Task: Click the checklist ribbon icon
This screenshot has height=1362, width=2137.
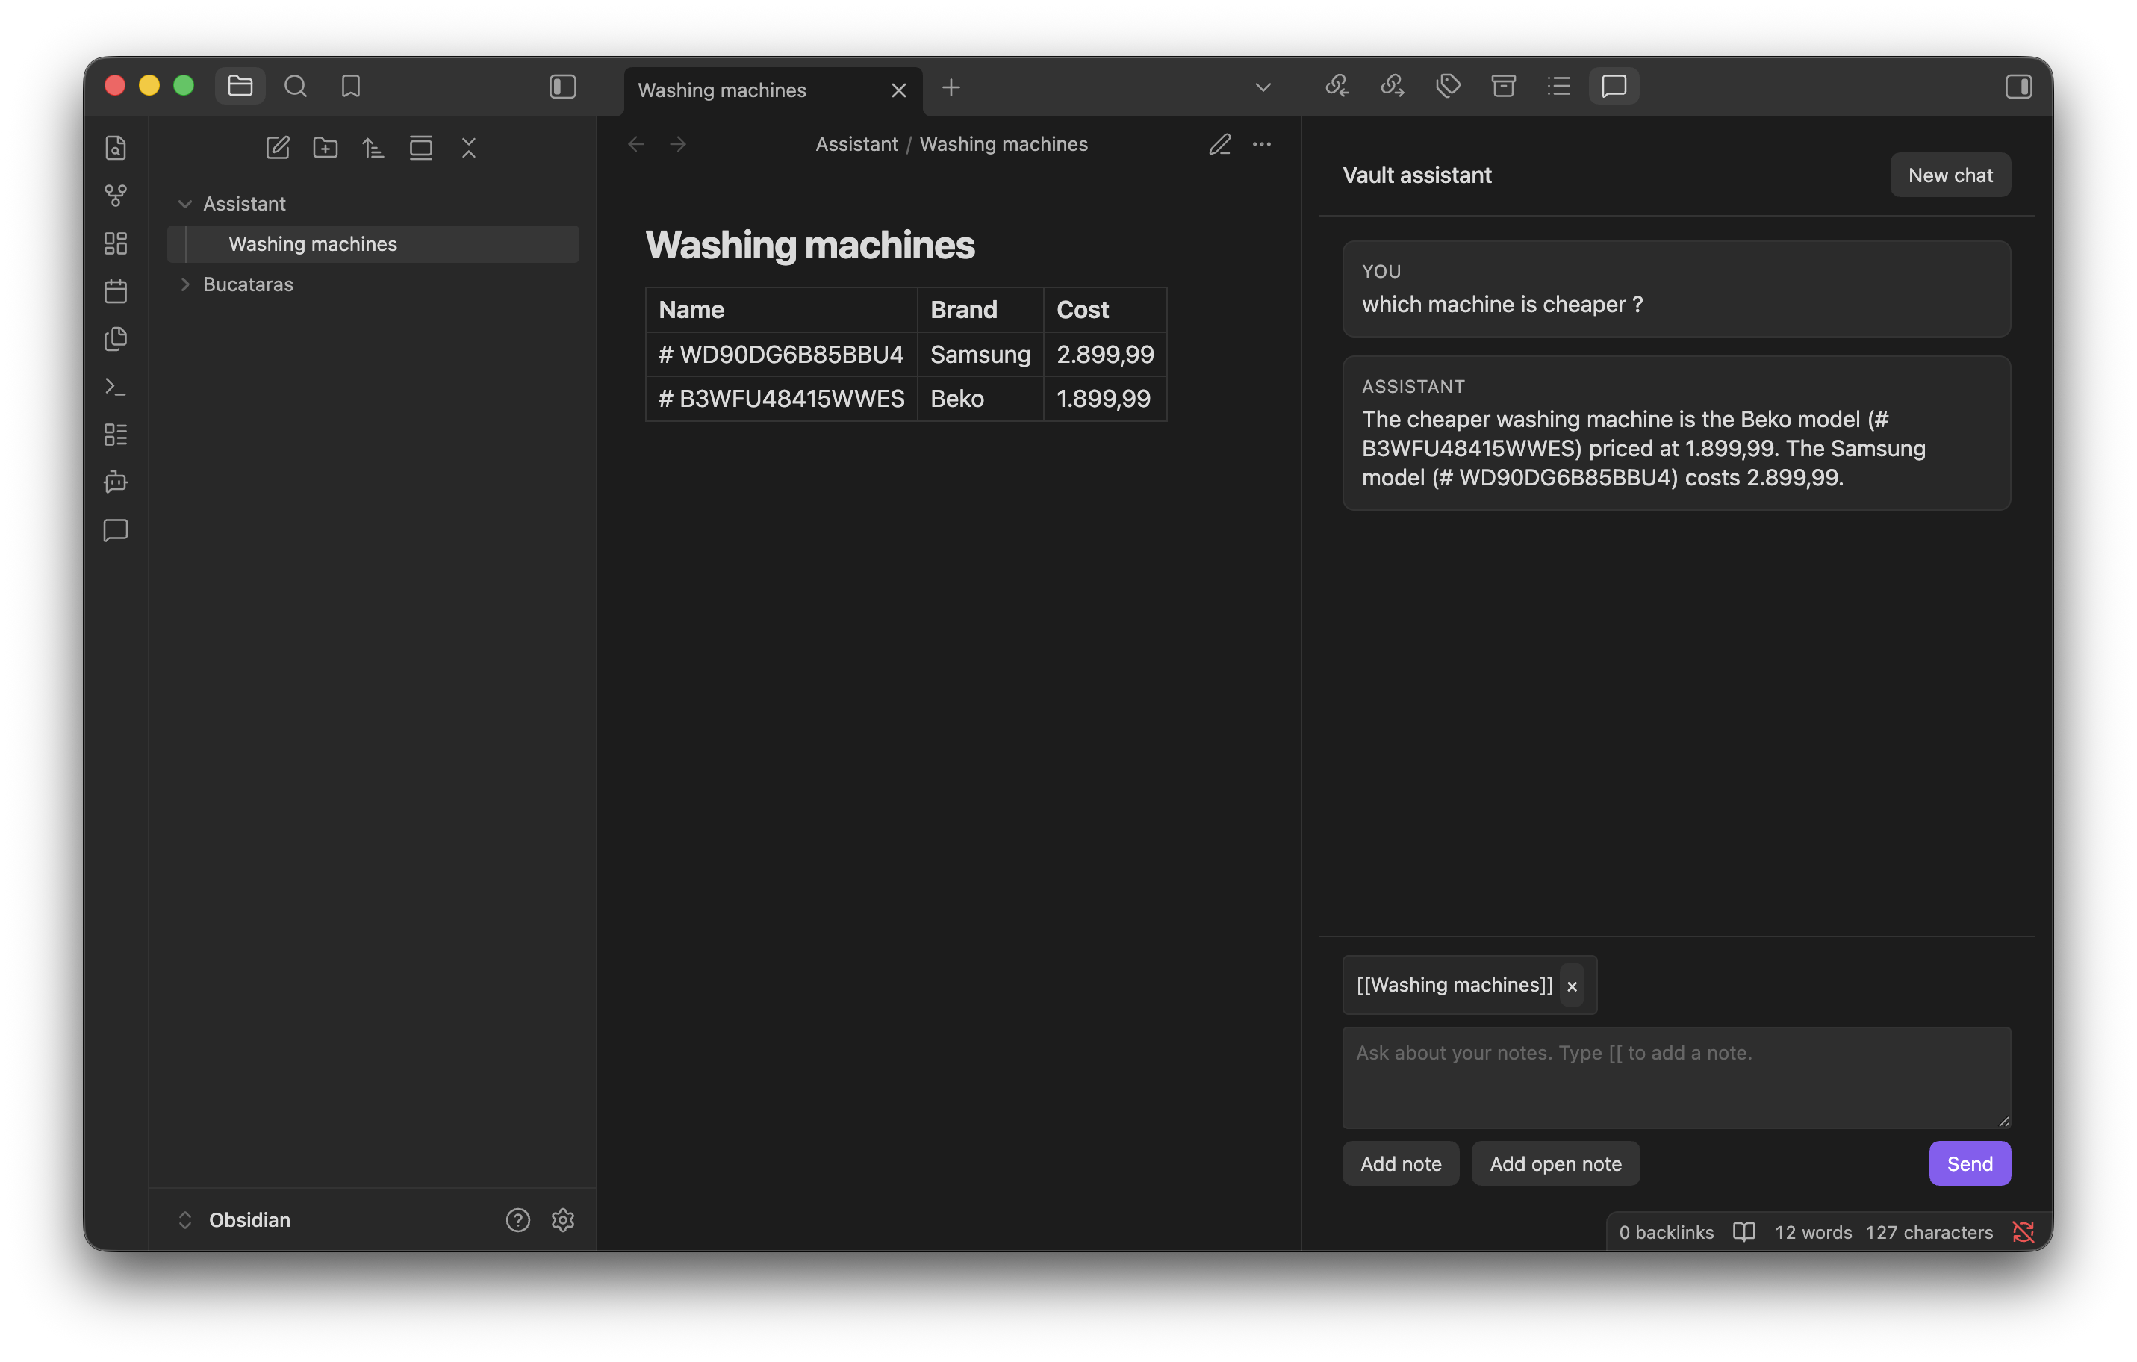Action: coord(116,435)
